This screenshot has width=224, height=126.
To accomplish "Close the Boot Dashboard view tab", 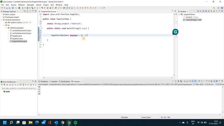I will pos(17,82).
